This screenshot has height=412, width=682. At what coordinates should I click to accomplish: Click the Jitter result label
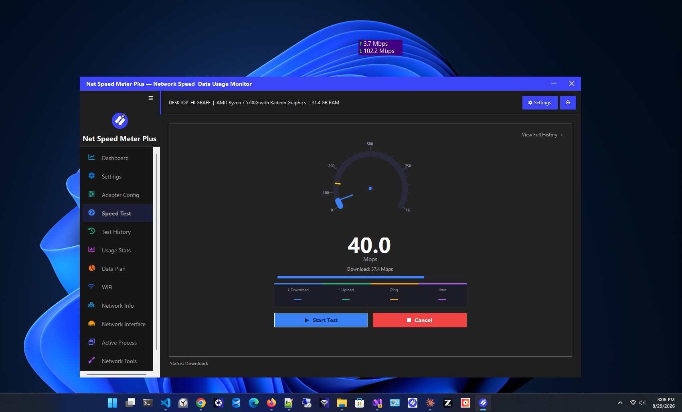(442, 290)
